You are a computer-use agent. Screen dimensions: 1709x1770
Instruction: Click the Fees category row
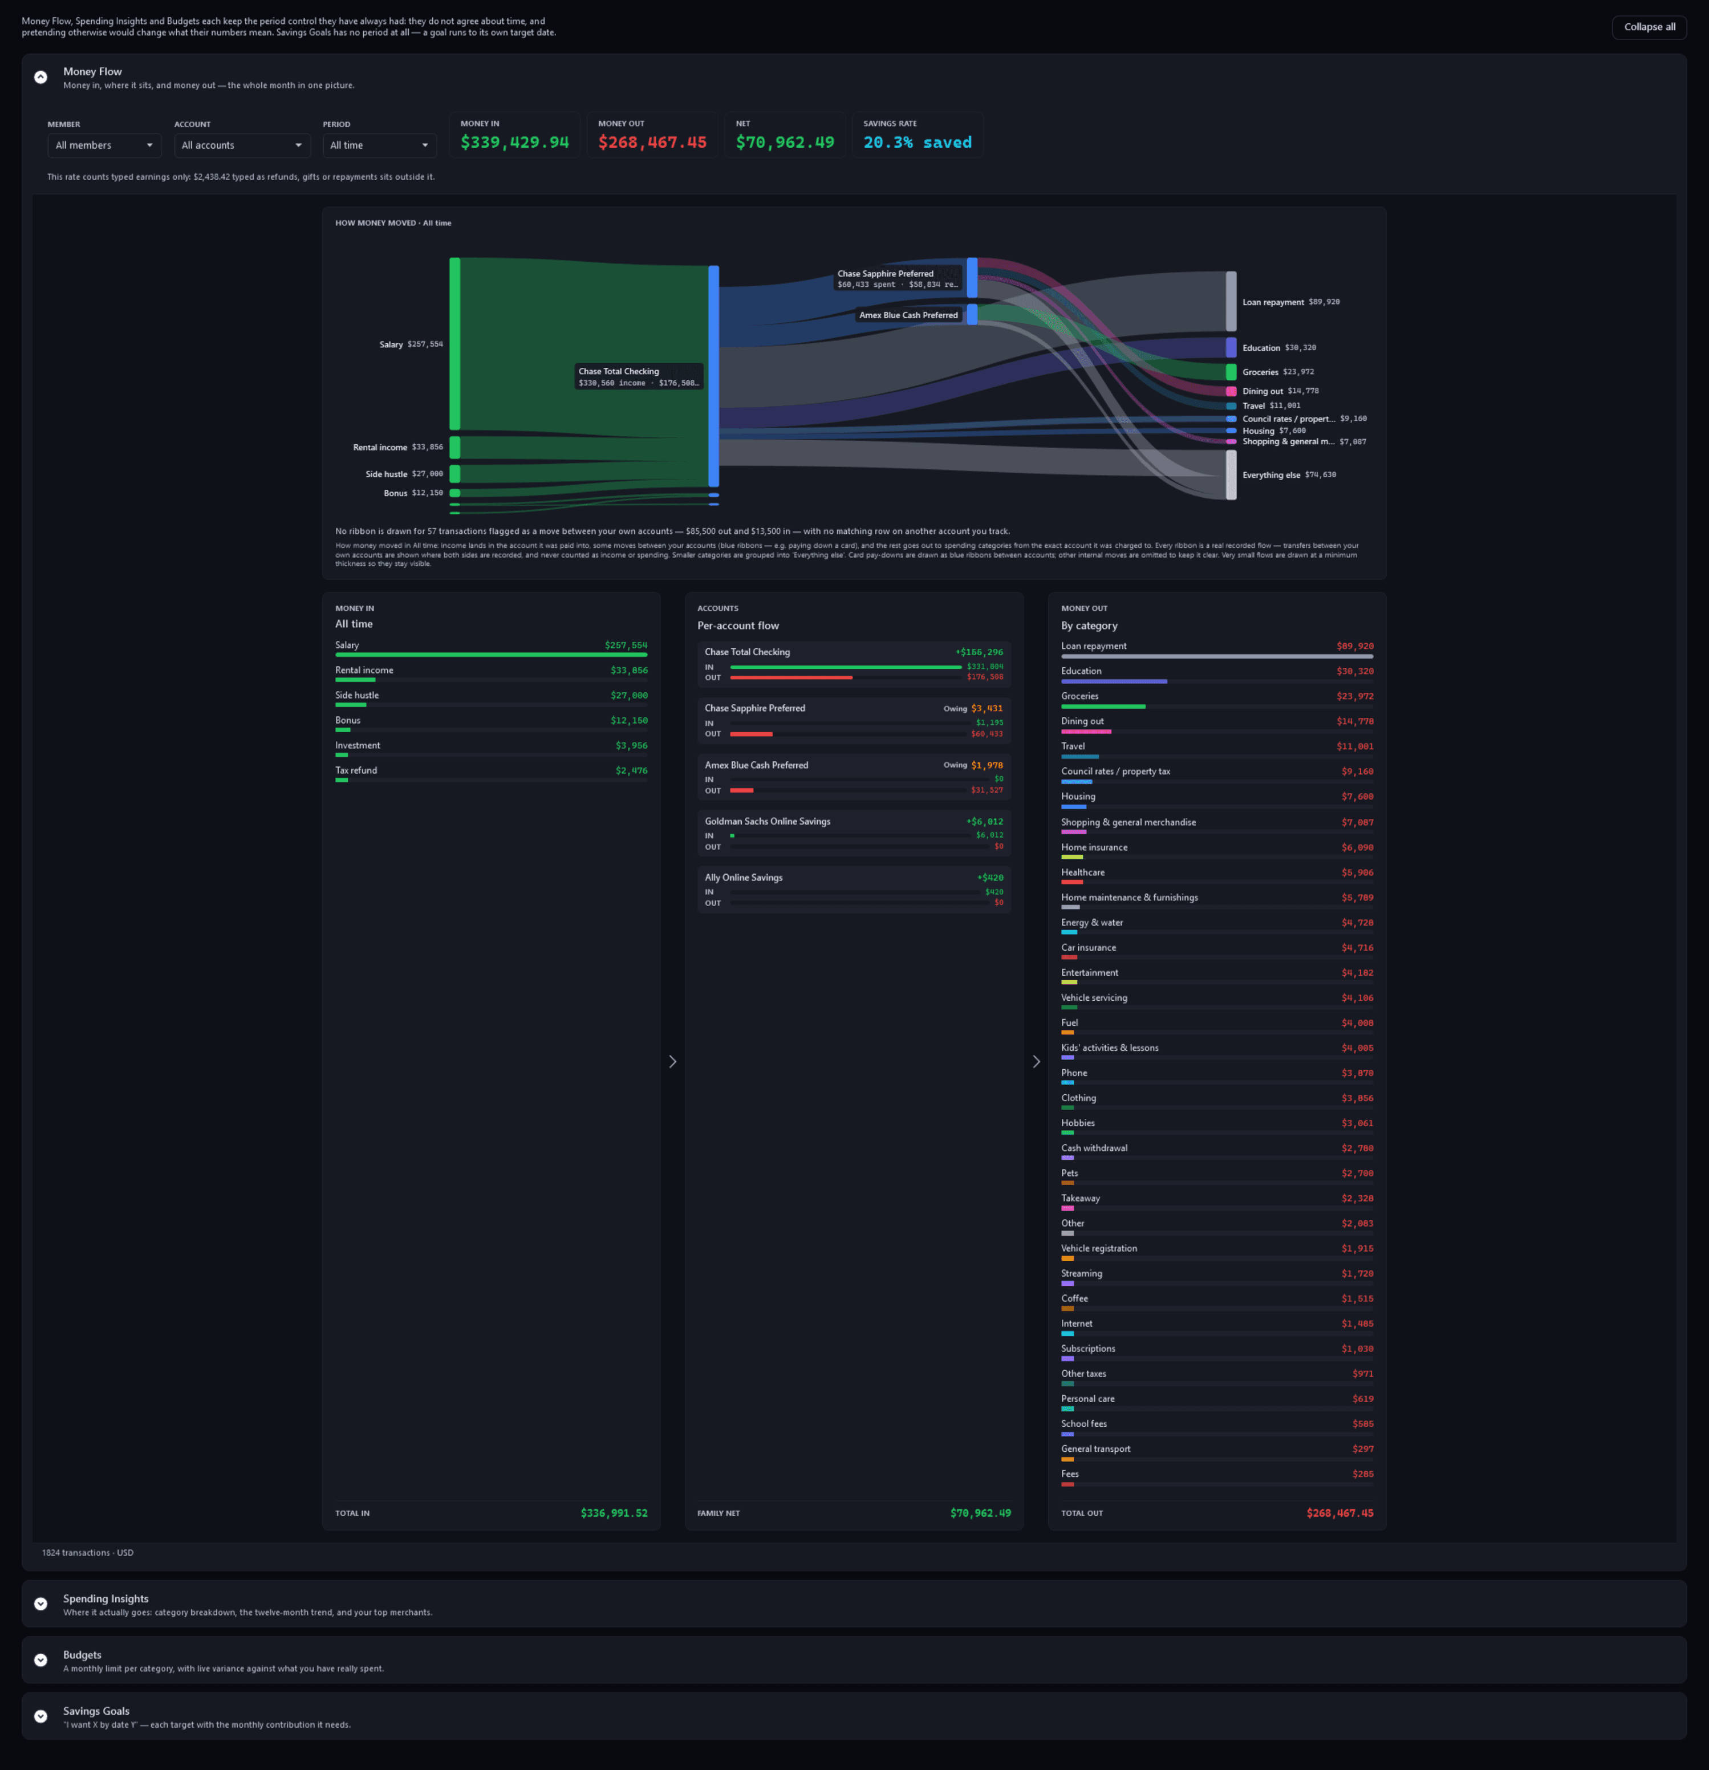(x=1217, y=1477)
